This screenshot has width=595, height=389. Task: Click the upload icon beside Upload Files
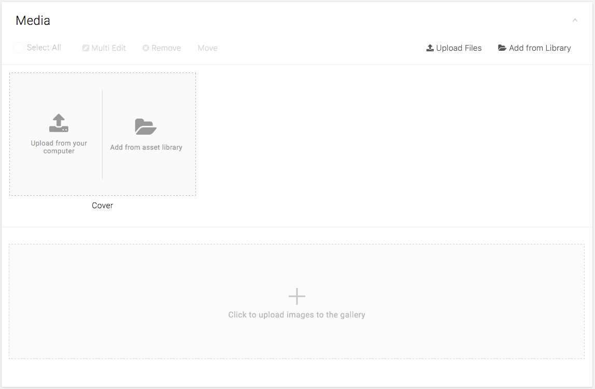(430, 48)
